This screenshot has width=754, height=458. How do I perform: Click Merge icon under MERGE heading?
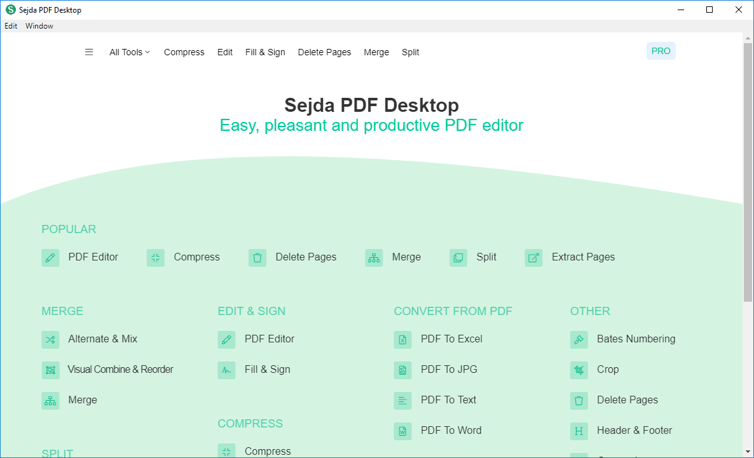(50, 401)
